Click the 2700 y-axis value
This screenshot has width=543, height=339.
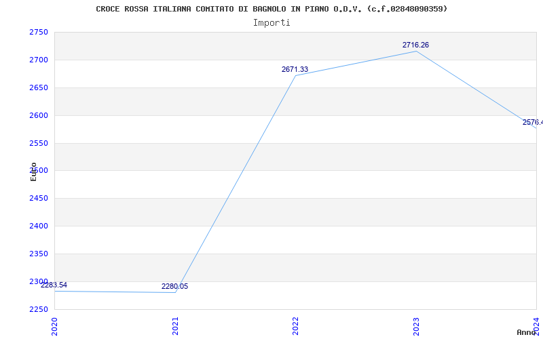click(x=39, y=60)
